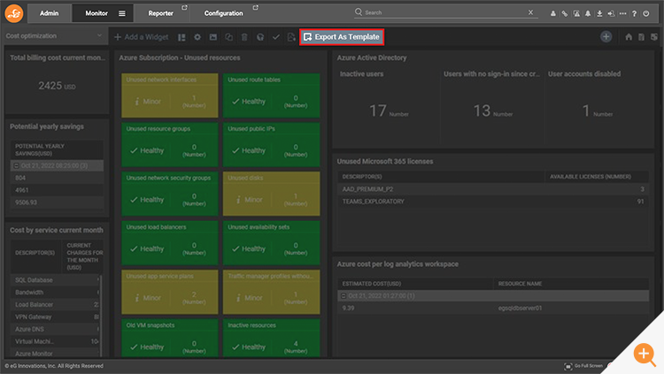The image size is (664, 374).
Task: Open dashboard settings gear icon
Action: click(197, 37)
